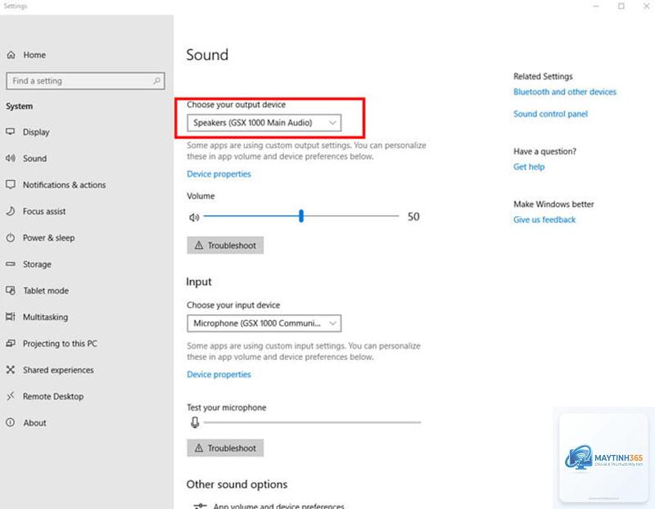Click Give us feedback link
The image size is (655, 509).
[x=544, y=219]
